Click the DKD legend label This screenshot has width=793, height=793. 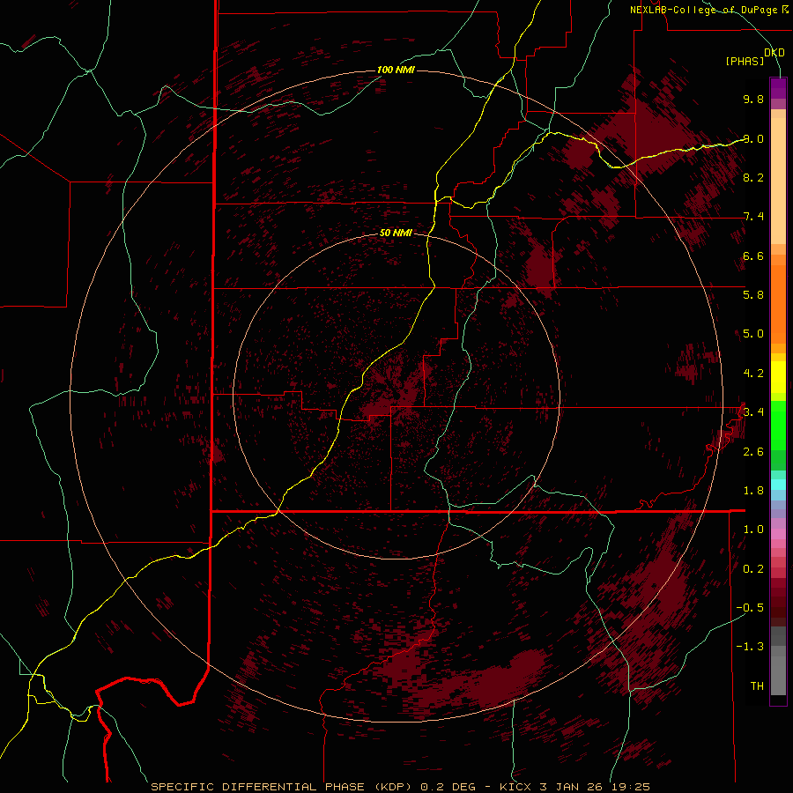[x=774, y=53]
